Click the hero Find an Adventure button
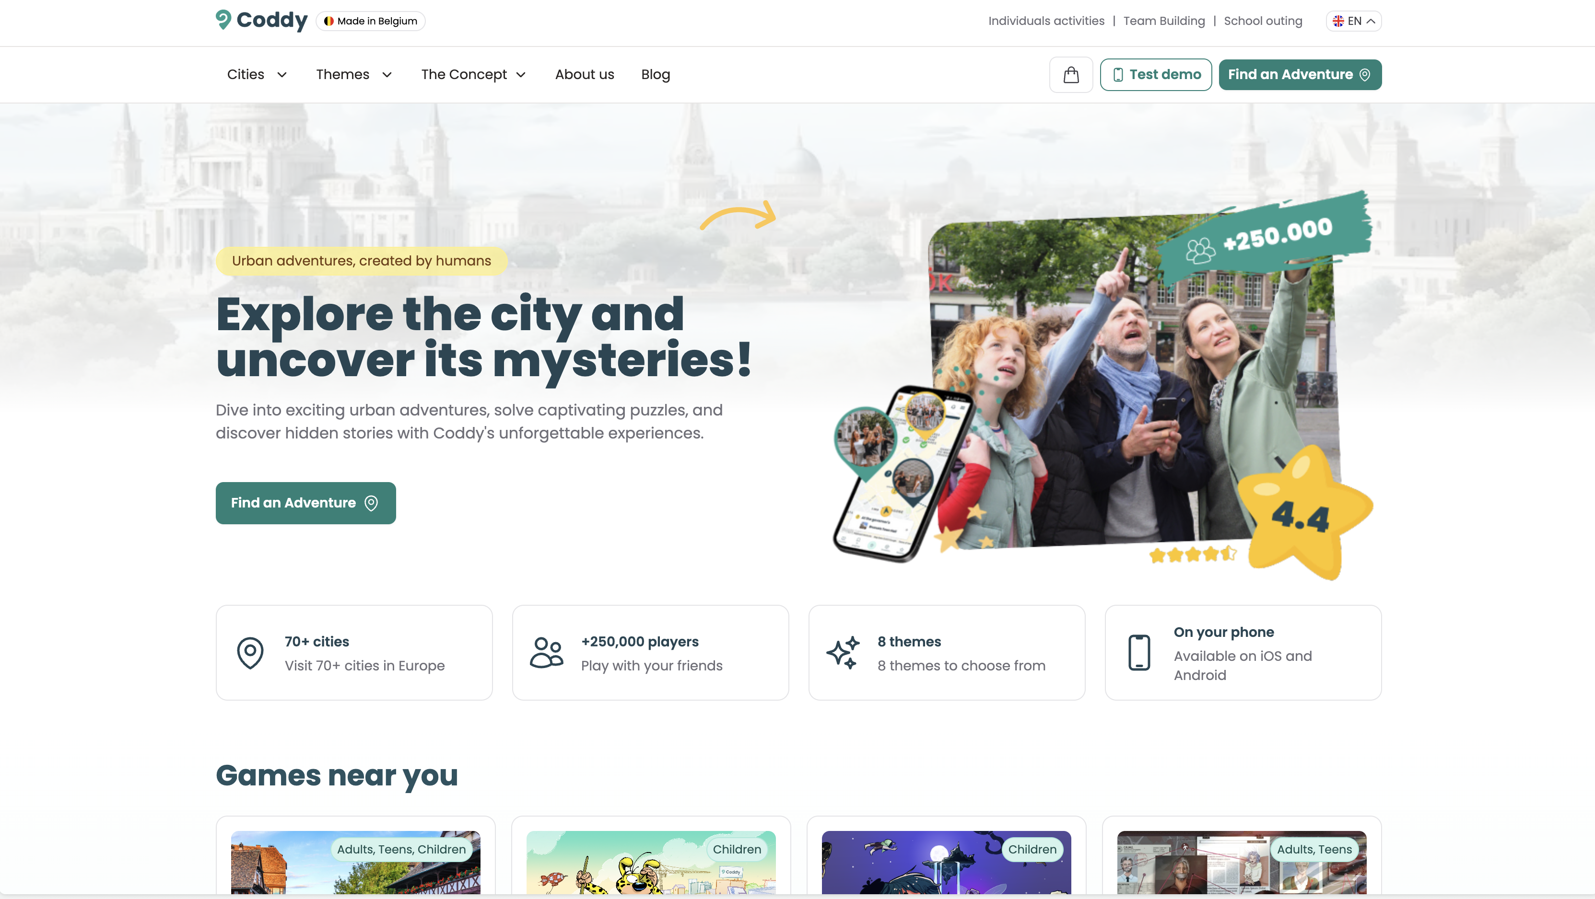The width and height of the screenshot is (1595, 899). [305, 503]
